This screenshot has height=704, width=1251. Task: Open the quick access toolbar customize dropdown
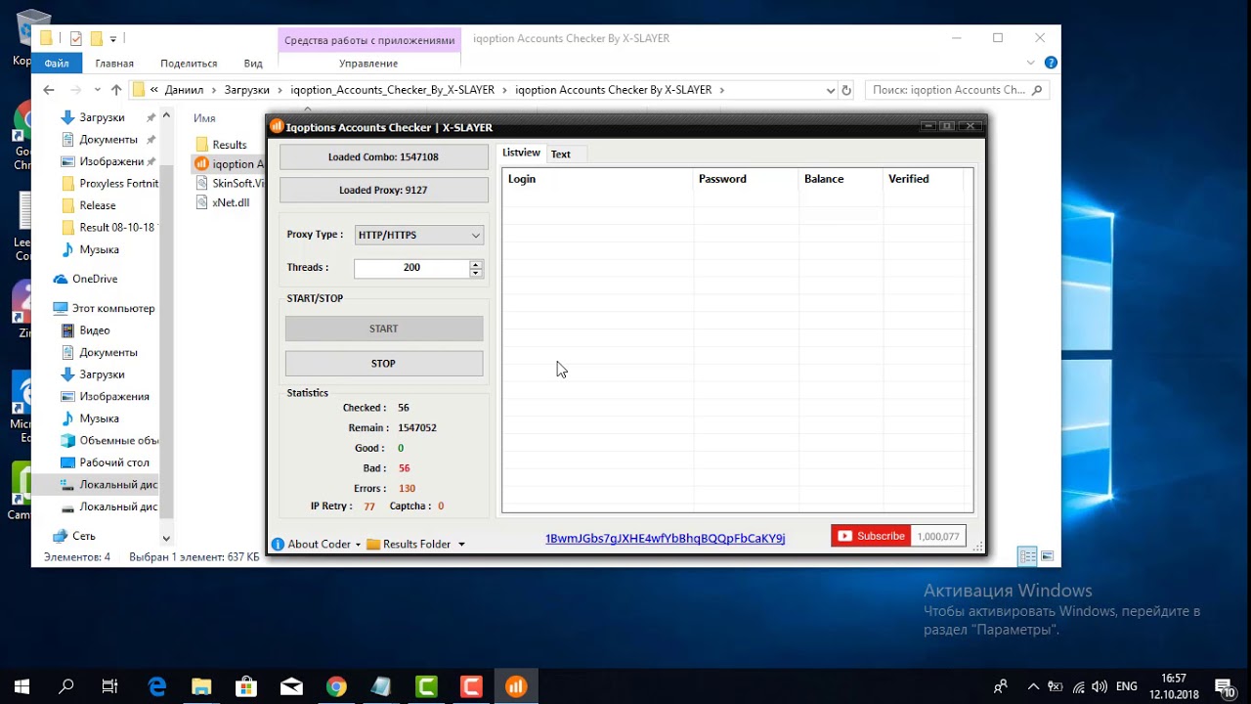[113, 39]
